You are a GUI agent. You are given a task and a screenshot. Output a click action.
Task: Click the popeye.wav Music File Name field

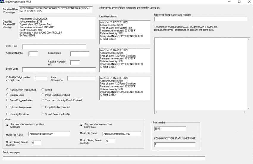(x=49, y=134)
